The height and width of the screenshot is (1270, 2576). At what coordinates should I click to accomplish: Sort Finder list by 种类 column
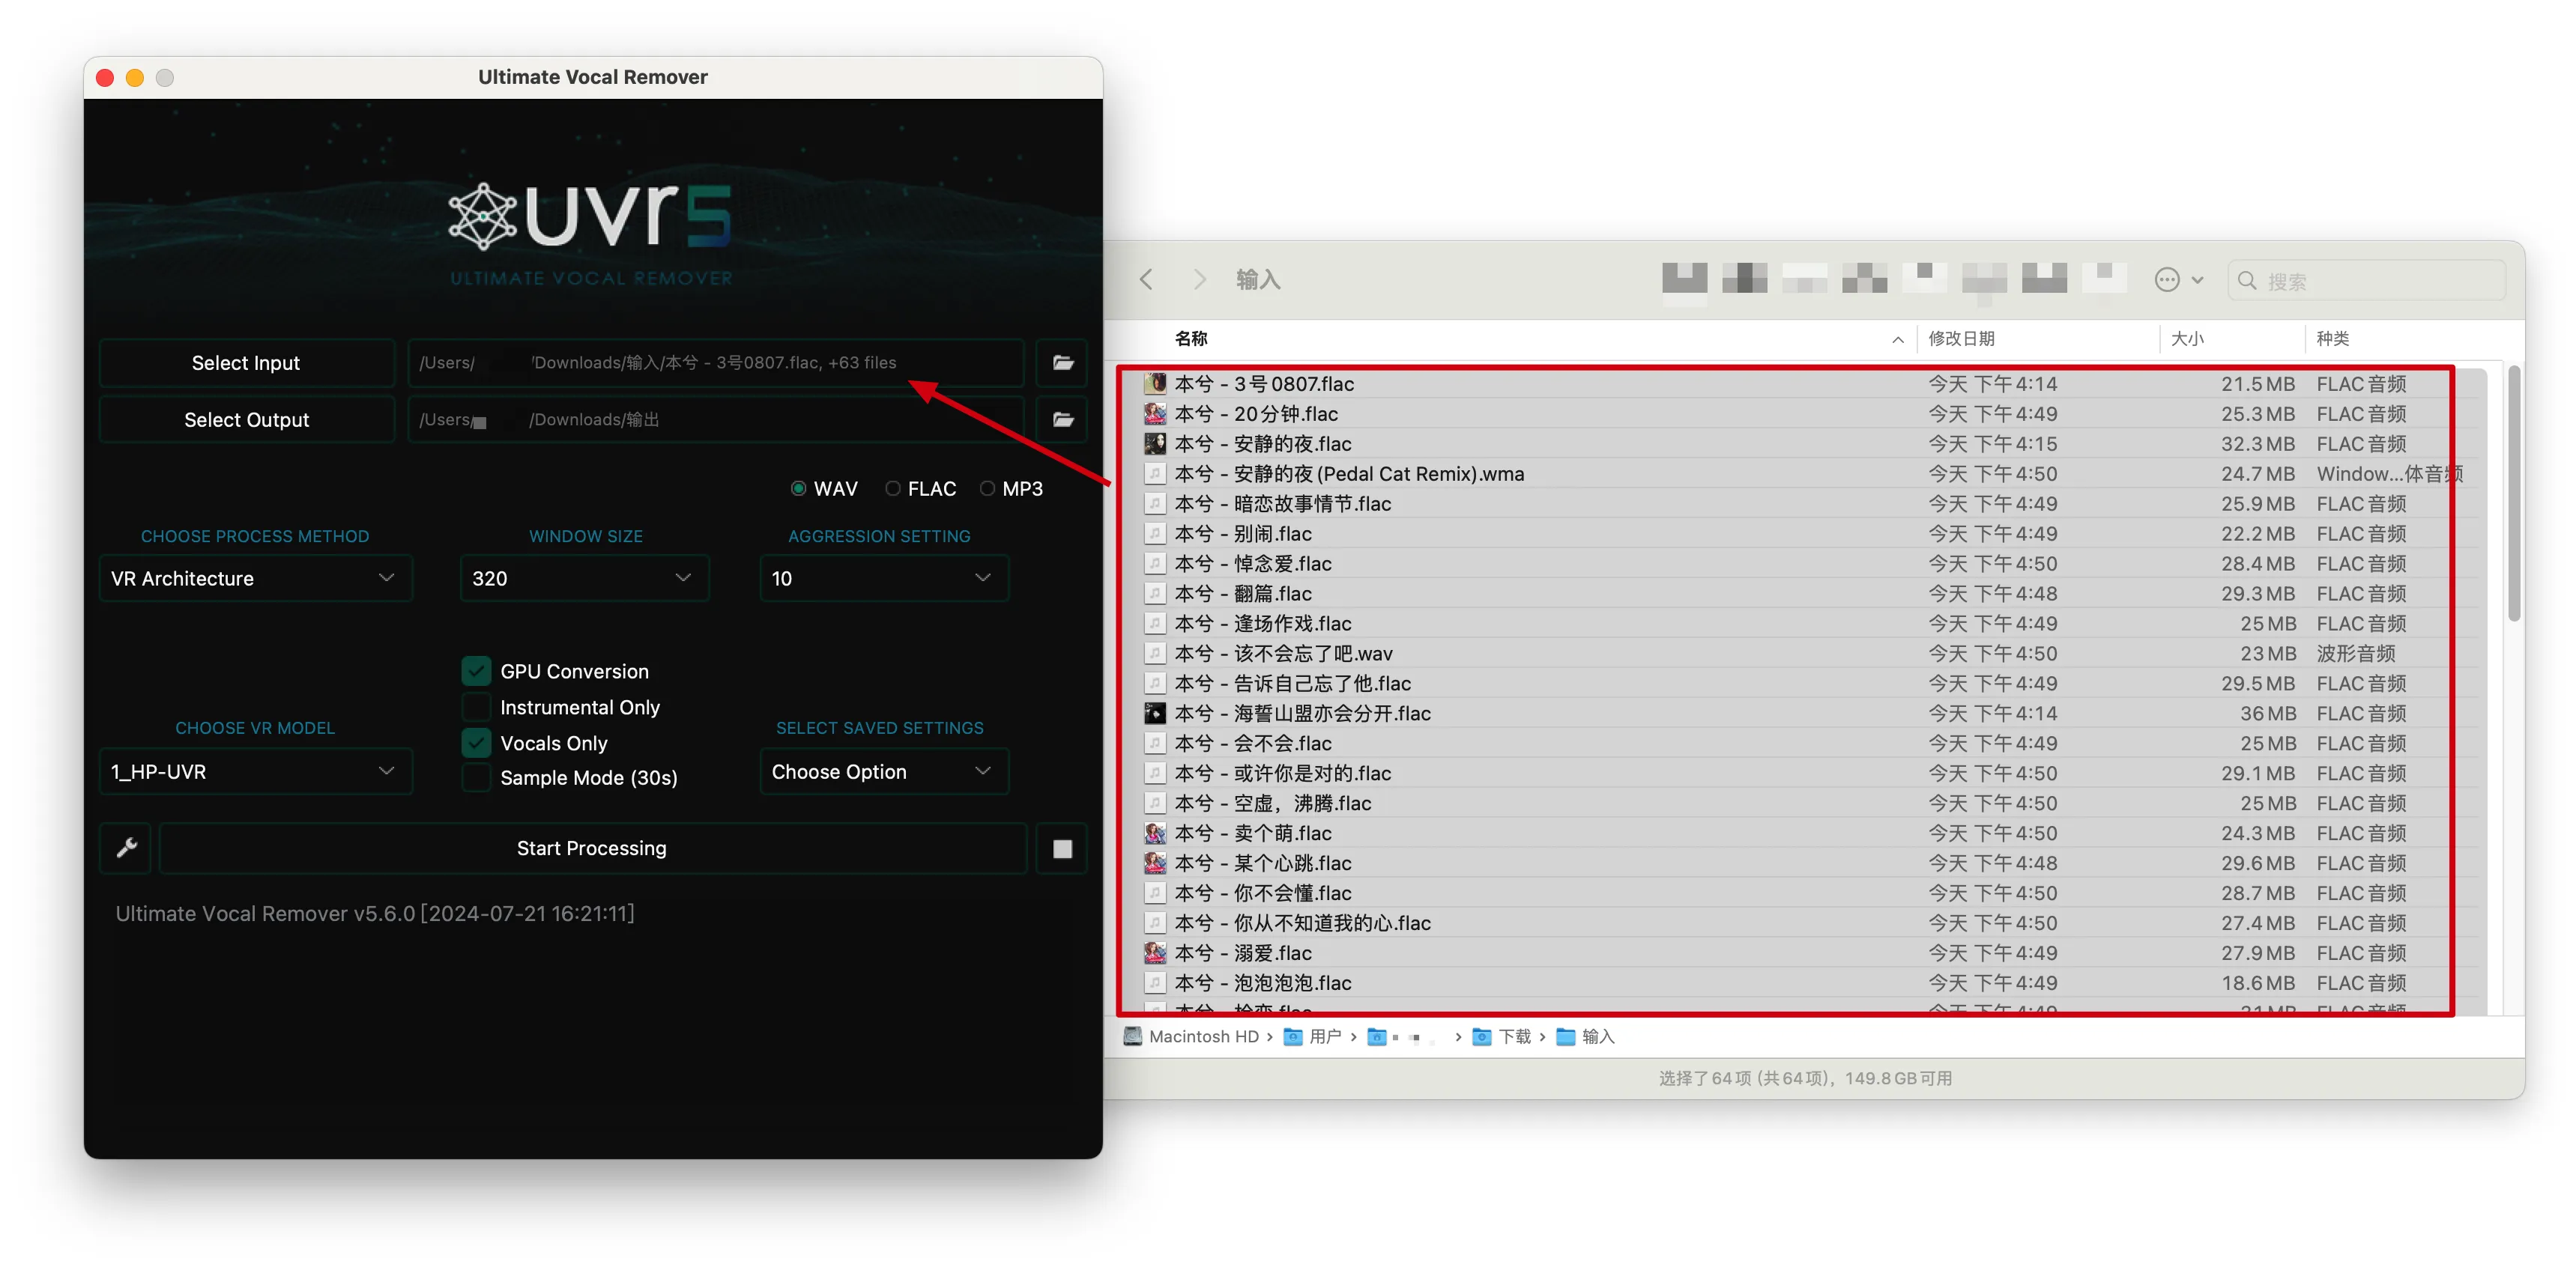pyautogui.click(x=2332, y=338)
